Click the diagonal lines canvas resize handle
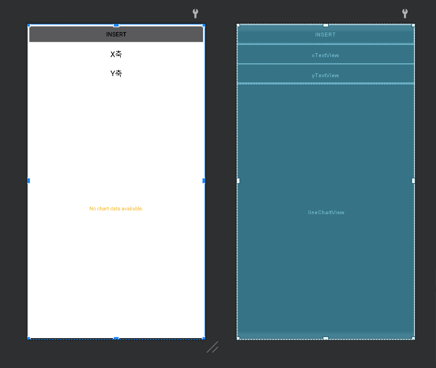This screenshot has width=436, height=368. (213, 347)
